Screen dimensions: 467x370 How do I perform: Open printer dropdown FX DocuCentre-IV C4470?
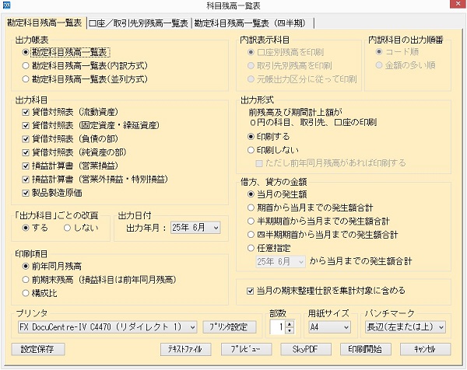pyautogui.click(x=107, y=327)
